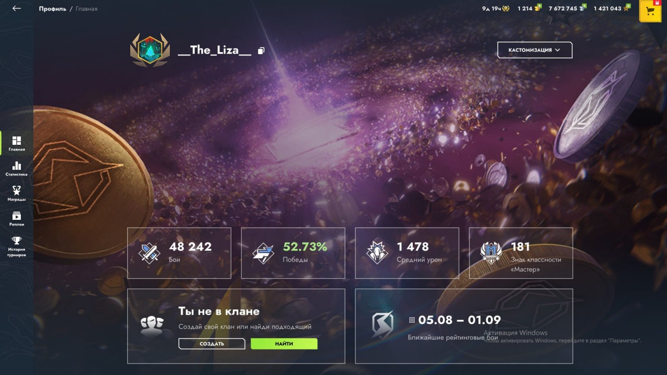Viewport: 667px width, 375px height.
Task: Click the player avatar badge
Action: [150, 50]
